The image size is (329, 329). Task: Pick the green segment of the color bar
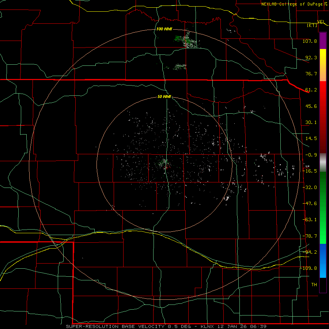pyautogui.click(x=323, y=208)
